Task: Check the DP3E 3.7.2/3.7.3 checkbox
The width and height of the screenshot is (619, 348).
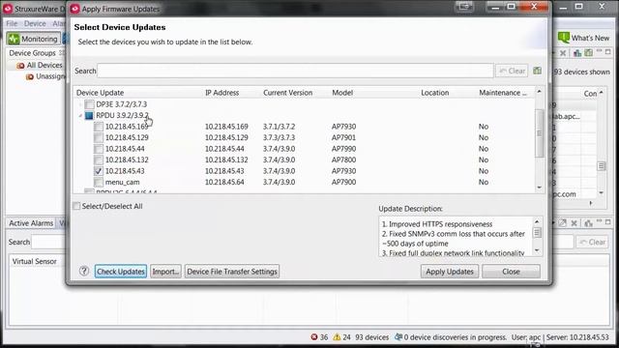Action: click(x=89, y=104)
